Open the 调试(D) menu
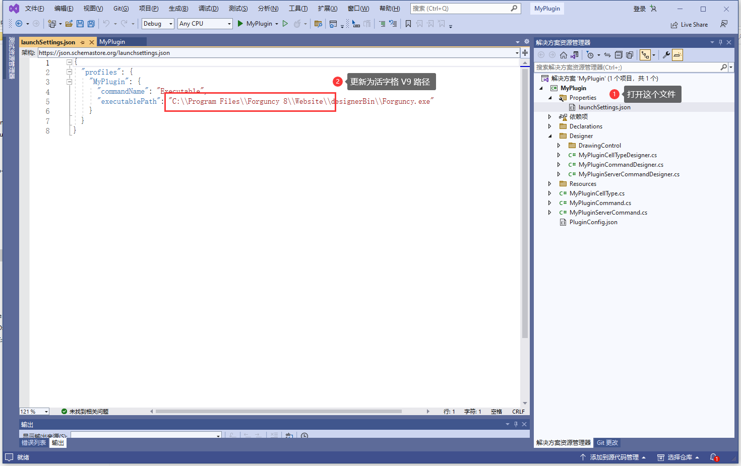 point(209,9)
